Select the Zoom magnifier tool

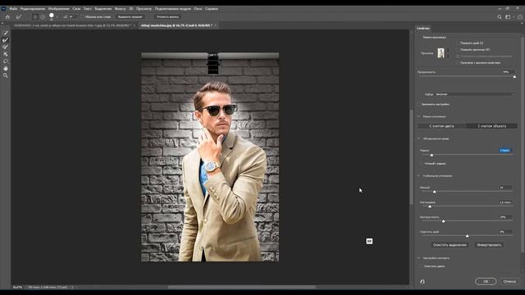tap(6, 75)
